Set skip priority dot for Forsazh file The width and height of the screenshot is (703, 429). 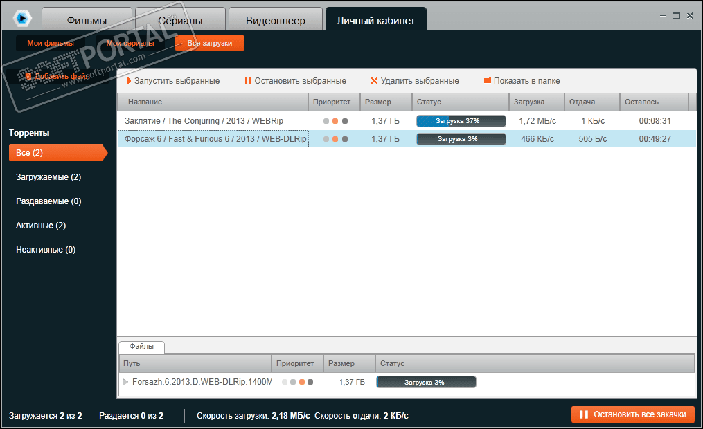[x=284, y=382]
